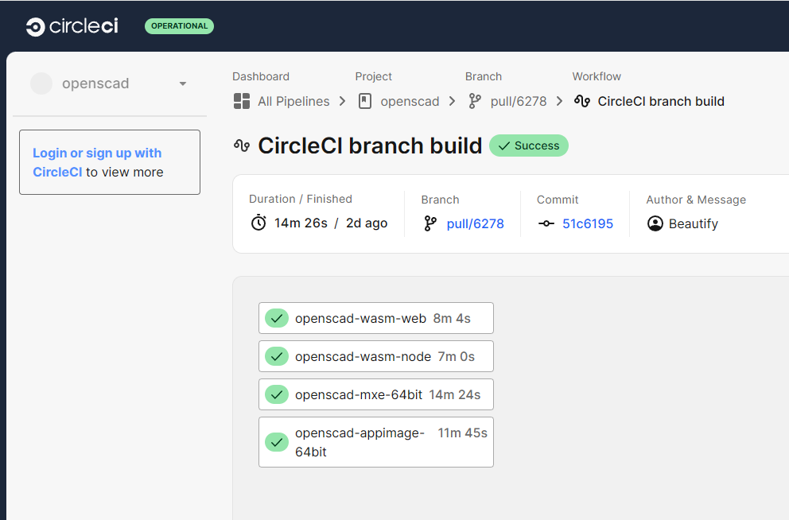Image resolution: width=789 pixels, height=520 pixels.
Task: Click the green check on openscad-mxe-64bit job
Action: pyautogui.click(x=277, y=394)
